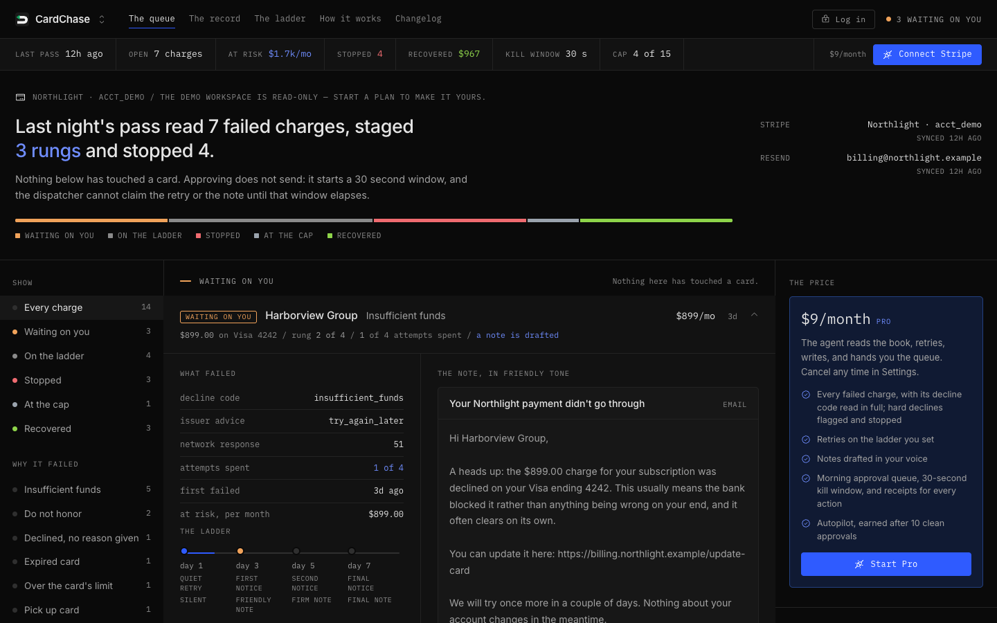997x623 pixels.
Task: Click the try_again_later issuer advice value
Action: 366,421
